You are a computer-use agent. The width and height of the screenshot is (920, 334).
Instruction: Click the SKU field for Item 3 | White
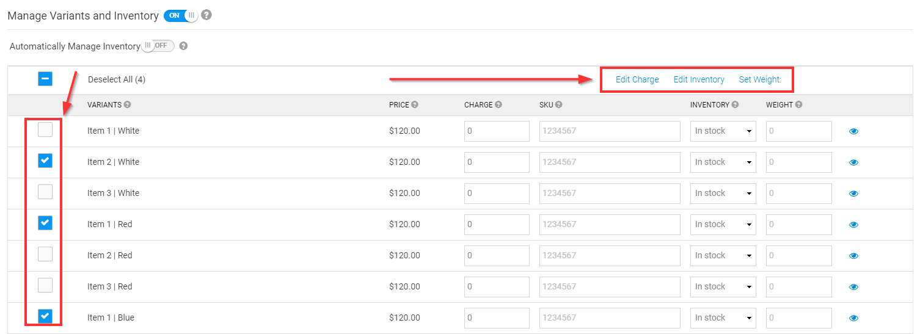pyautogui.click(x=610, y=194)
